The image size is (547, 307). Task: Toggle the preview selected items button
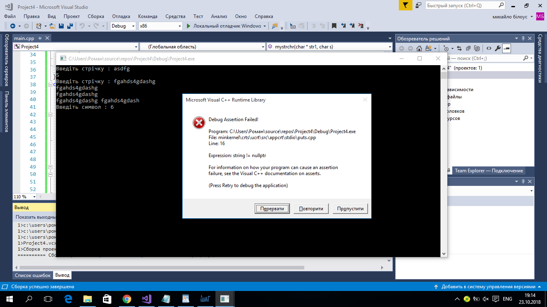coord(507,48)
